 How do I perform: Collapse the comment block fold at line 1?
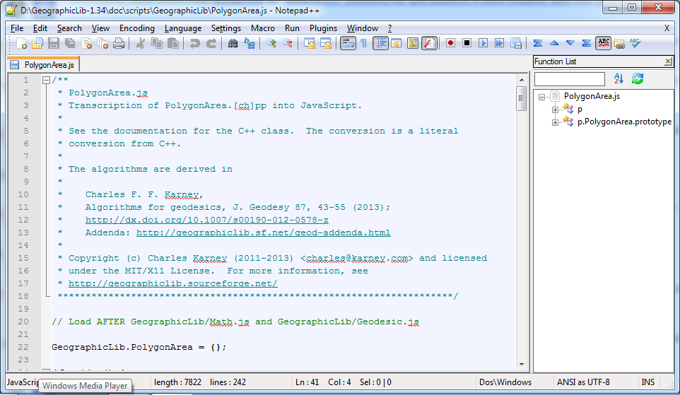(x=46, y=80)
